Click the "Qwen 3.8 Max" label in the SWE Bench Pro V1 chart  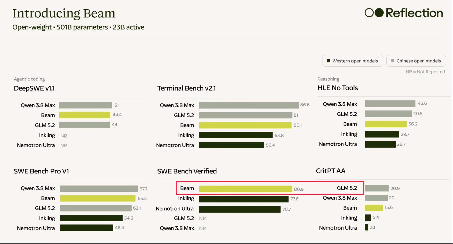(38, 188)
